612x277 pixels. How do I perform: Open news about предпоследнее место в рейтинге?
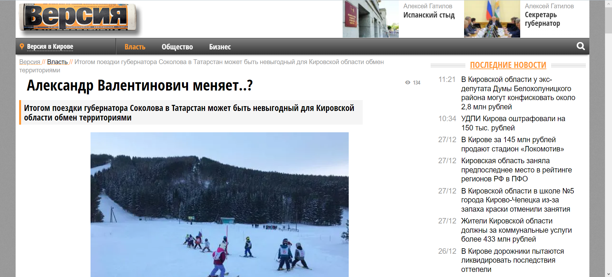[516, 170]
